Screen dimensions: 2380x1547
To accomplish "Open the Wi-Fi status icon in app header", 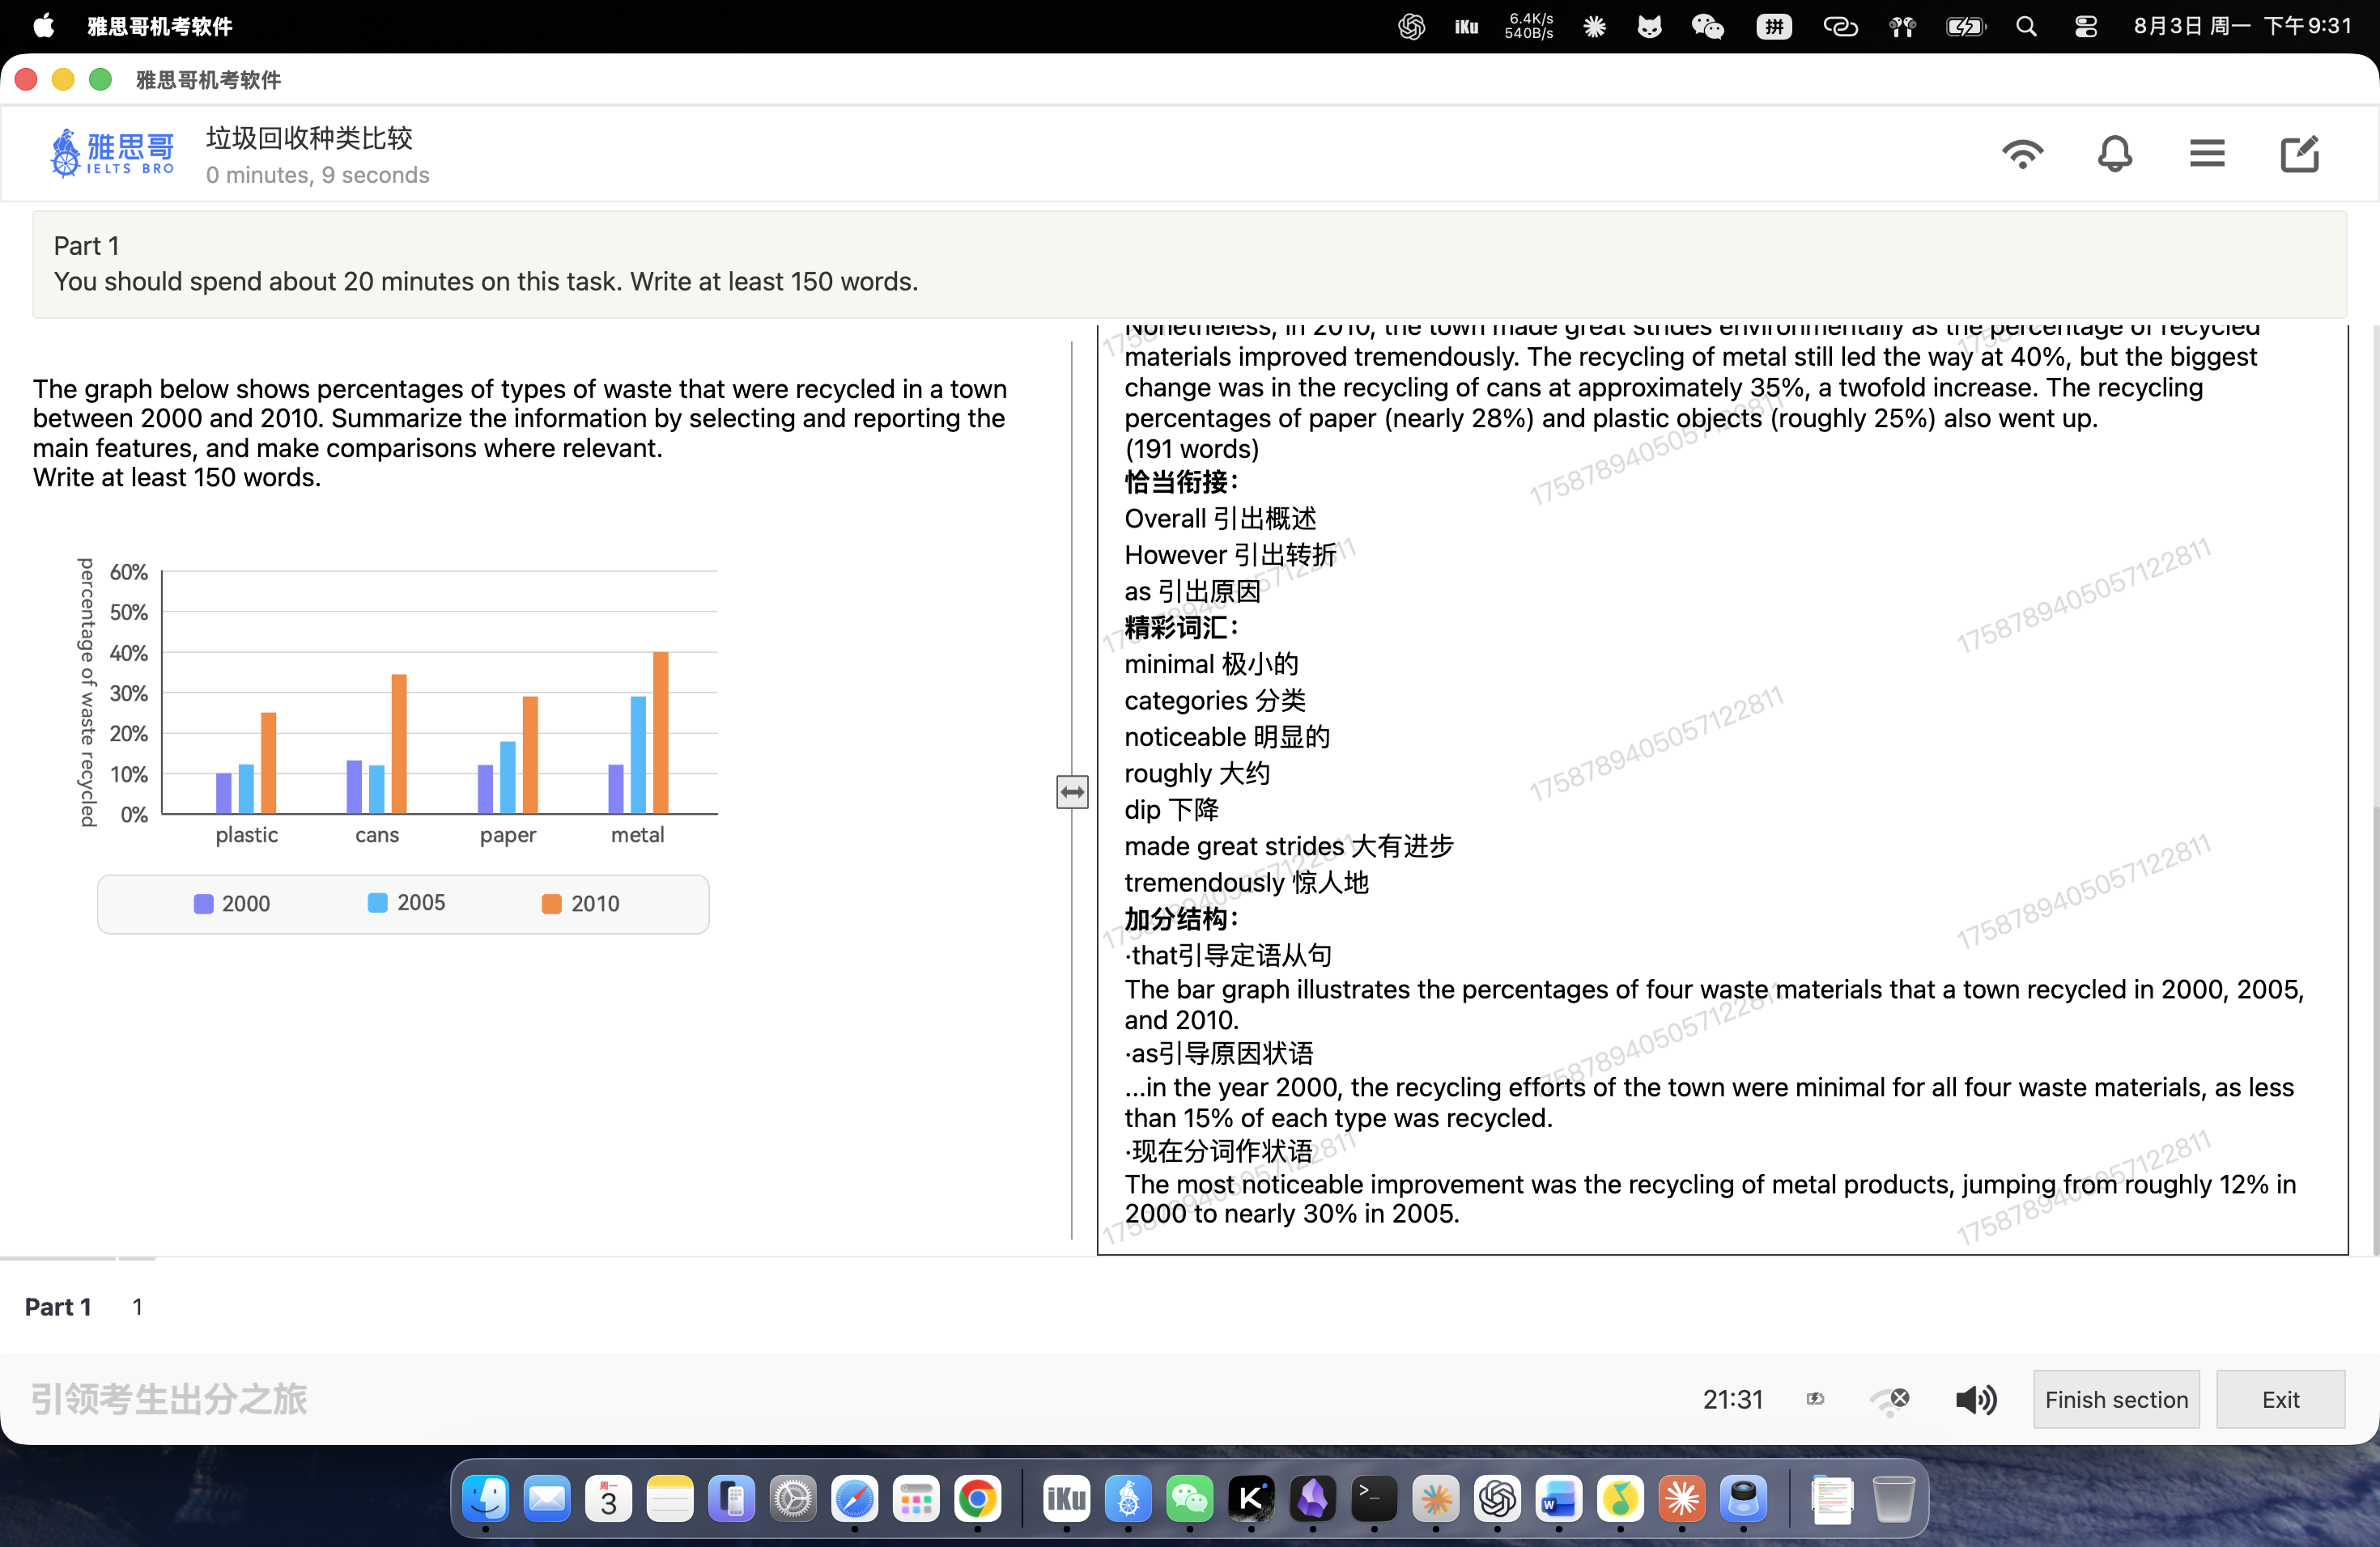I will click(x=2022, y=154).
